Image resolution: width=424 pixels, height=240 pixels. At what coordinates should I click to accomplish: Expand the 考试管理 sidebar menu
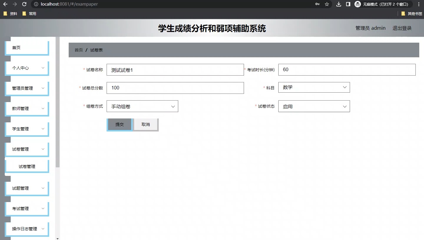(x=27, y=209)
